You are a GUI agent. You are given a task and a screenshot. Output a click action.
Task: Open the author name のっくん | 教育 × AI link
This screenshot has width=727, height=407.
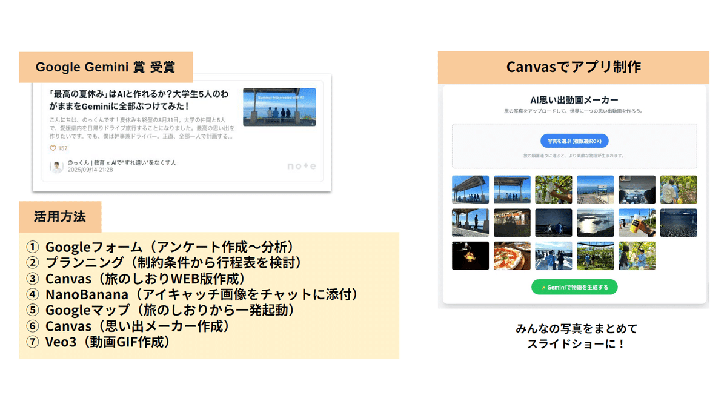click(122, 163)
